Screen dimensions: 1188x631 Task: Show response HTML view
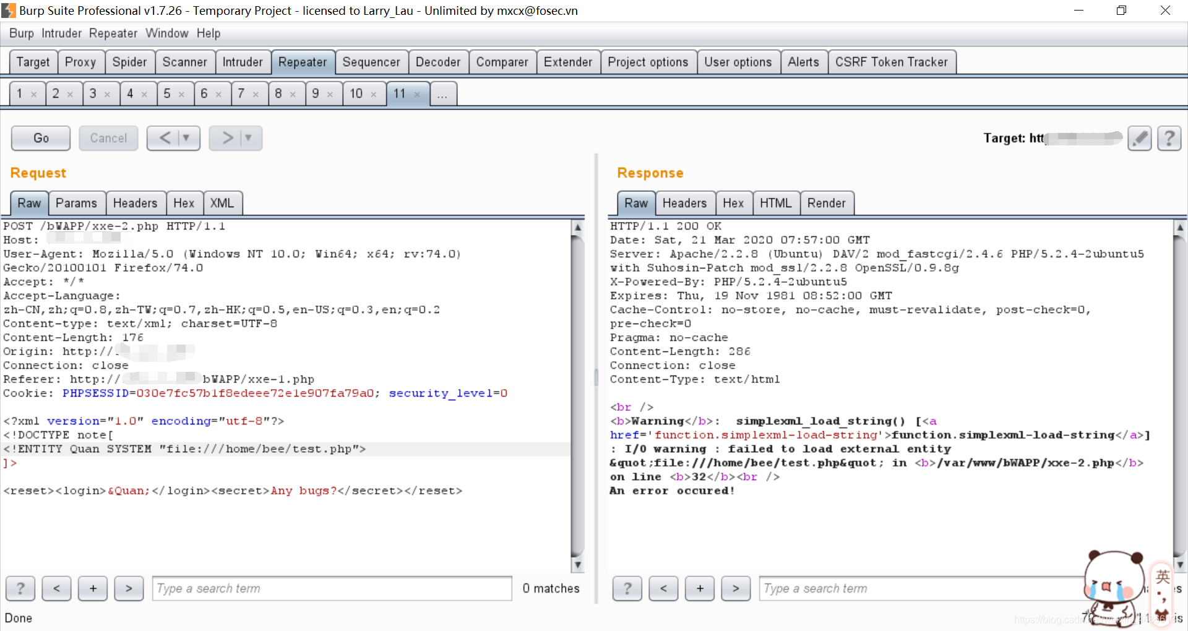[x=776, y=203]
